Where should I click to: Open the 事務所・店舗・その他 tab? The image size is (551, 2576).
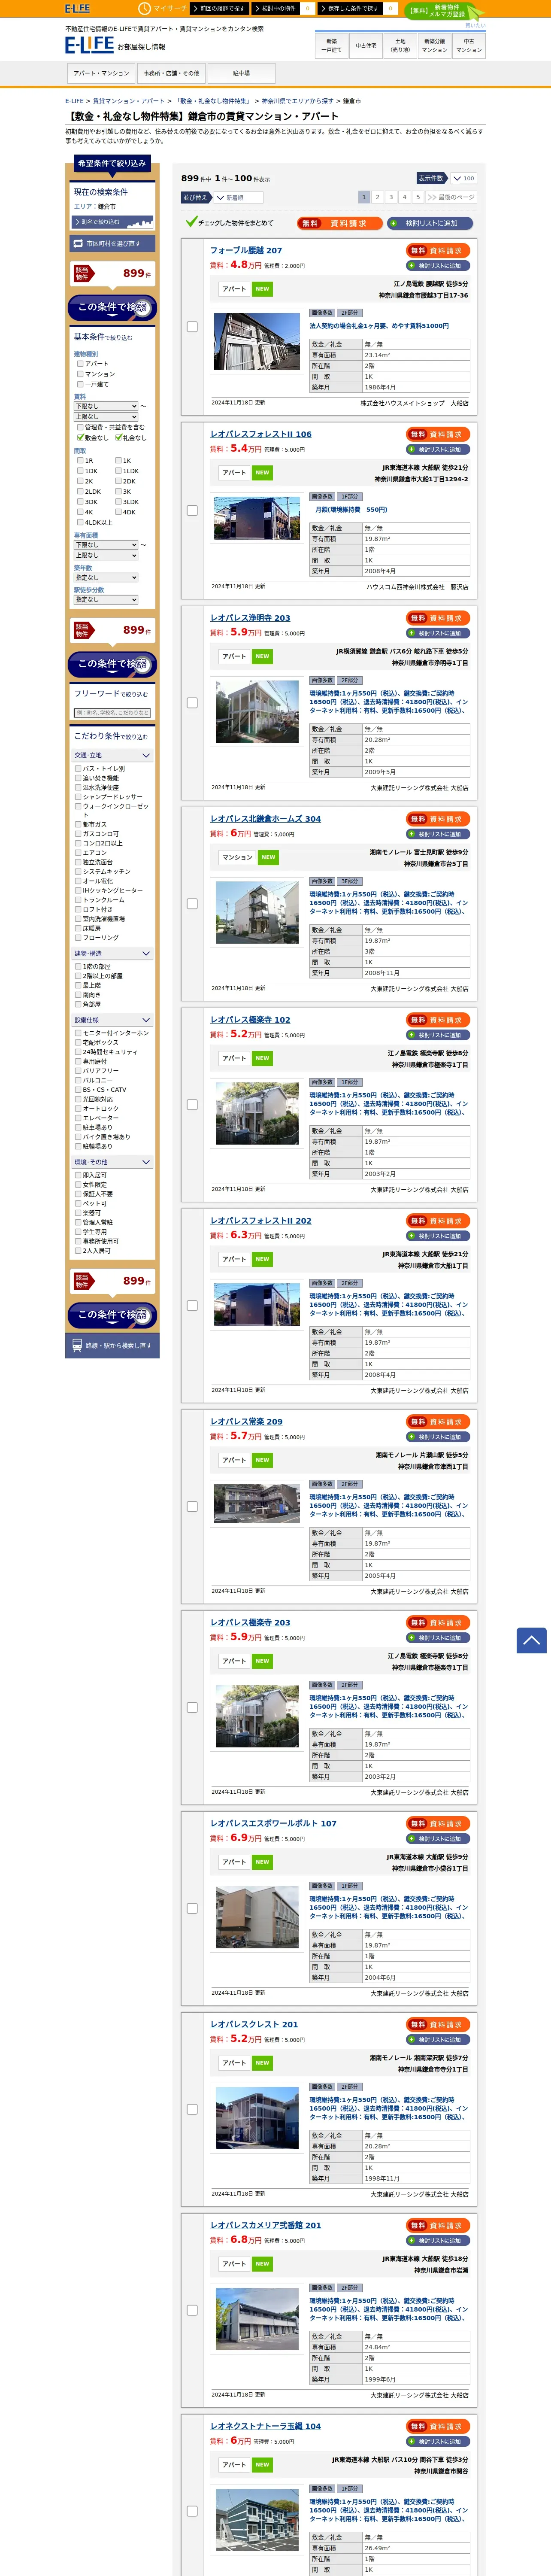coord(171,73)
